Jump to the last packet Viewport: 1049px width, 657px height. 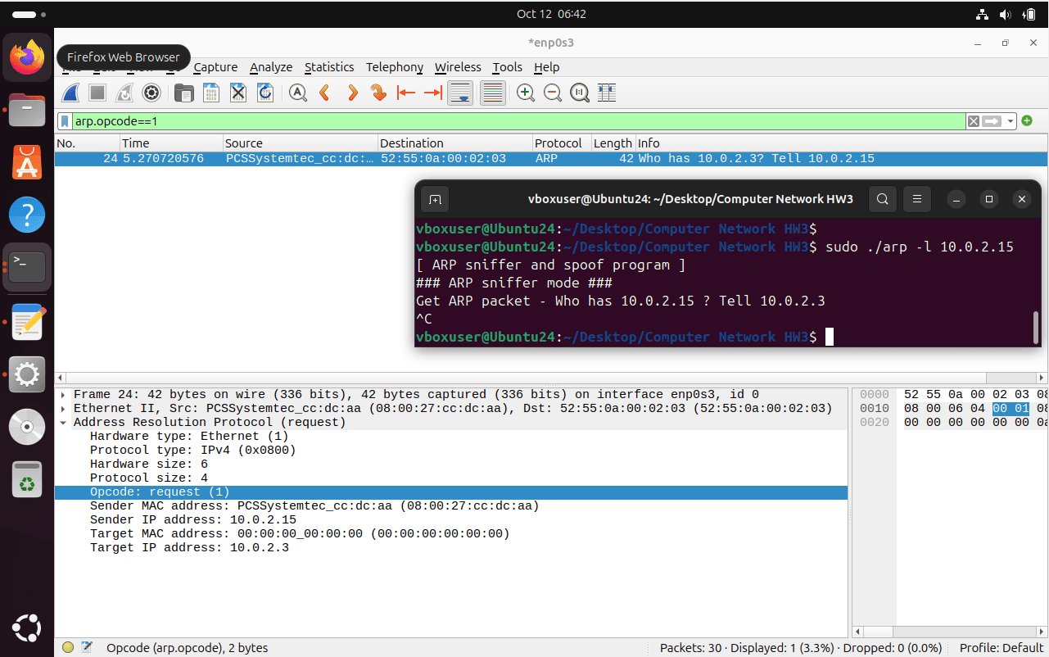tap(432, 93)
